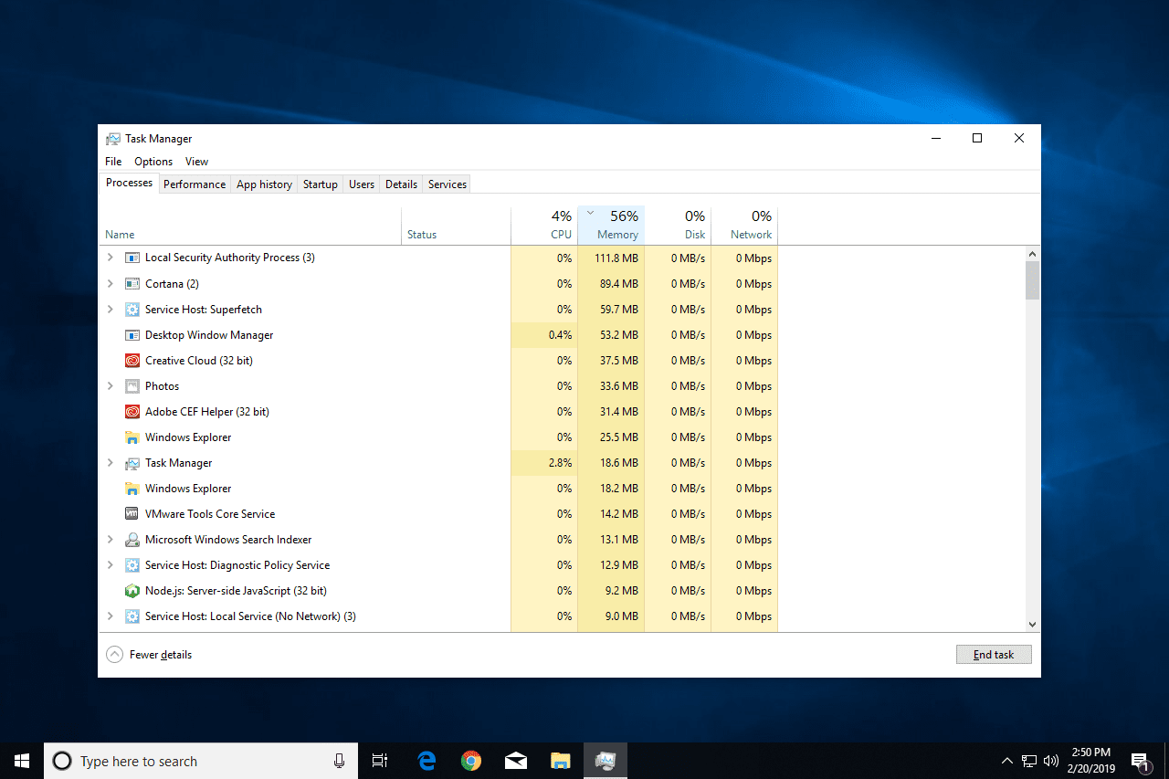
Task: Open the Action Center notification icon
Action: (1140, 761)
